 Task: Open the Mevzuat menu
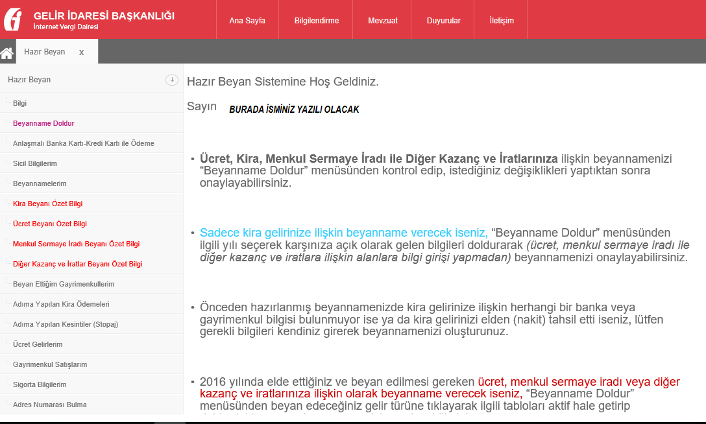tap(382, 20)
